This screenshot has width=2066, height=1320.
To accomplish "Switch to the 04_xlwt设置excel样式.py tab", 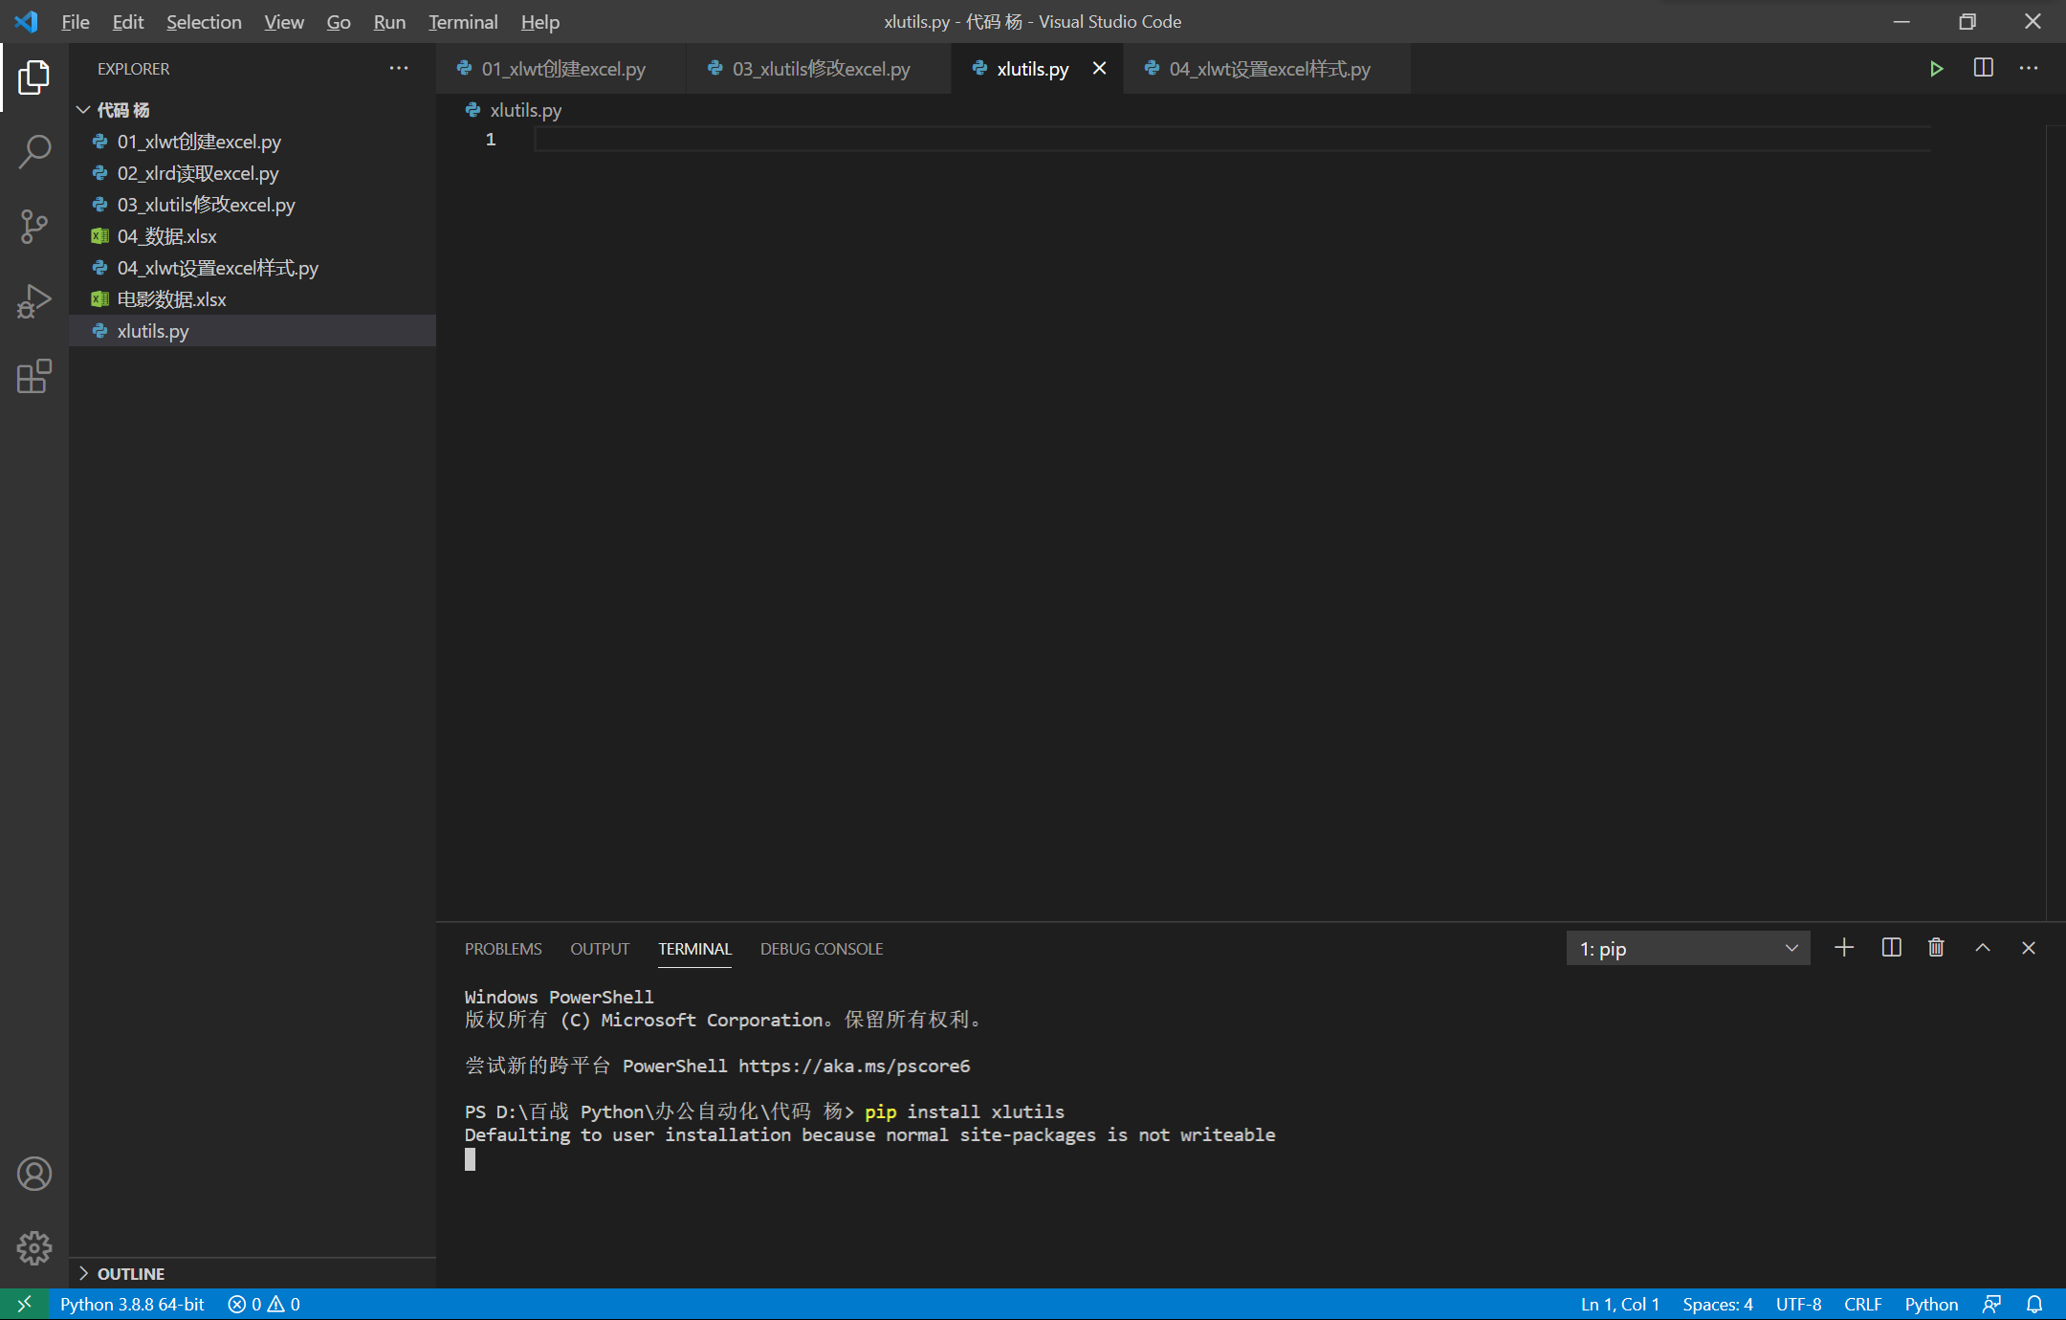I will (1266, 69).
